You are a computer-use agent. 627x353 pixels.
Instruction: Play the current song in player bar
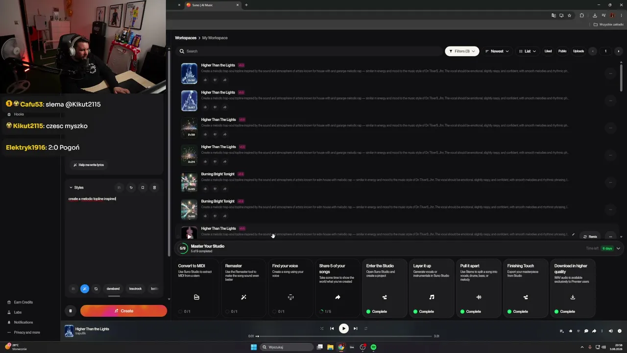point(344,328)
